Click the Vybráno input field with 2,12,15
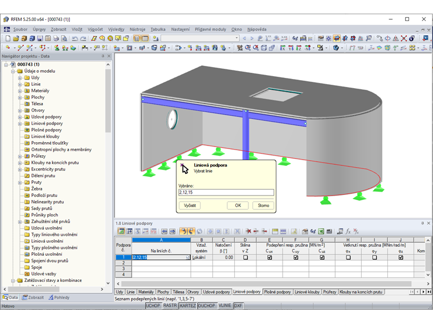433x324 pixels. (x=226, y=192)
